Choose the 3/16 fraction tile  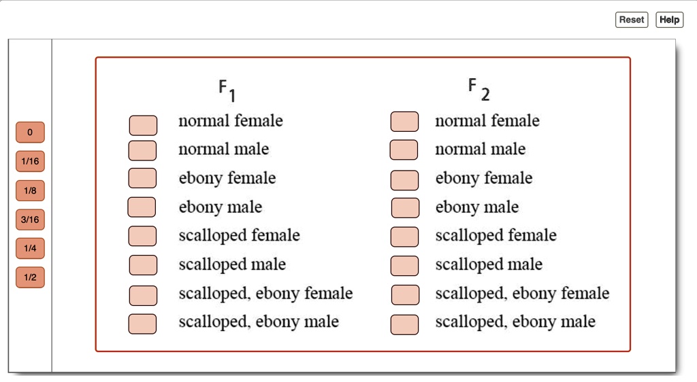[30, 220]
